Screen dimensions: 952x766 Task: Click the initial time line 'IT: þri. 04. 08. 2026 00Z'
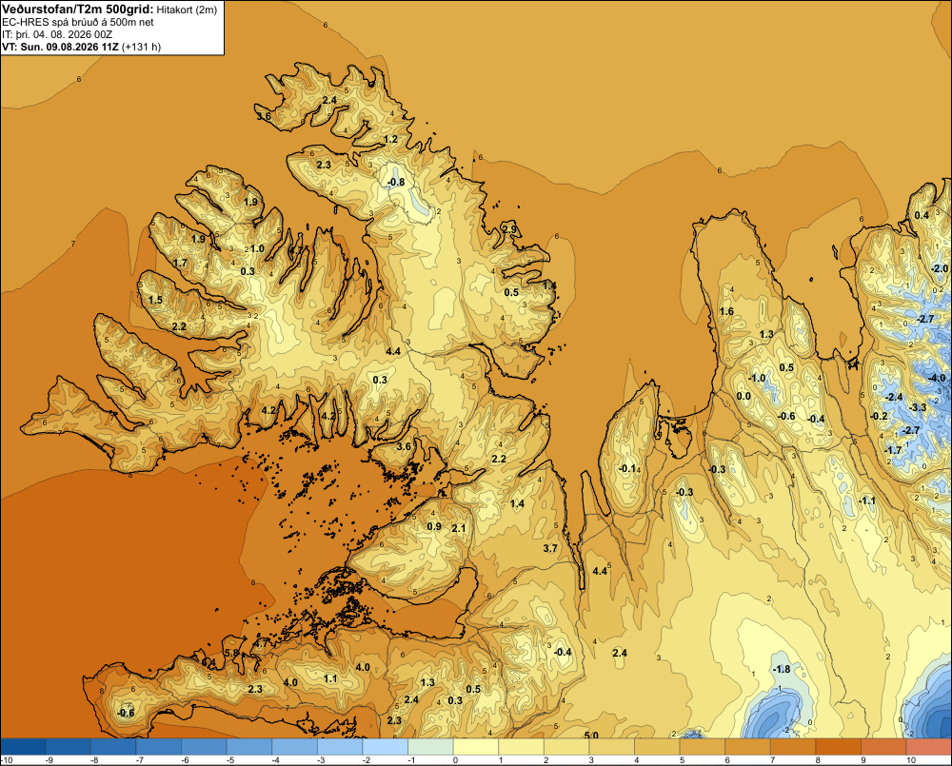[x=57, y=34]
